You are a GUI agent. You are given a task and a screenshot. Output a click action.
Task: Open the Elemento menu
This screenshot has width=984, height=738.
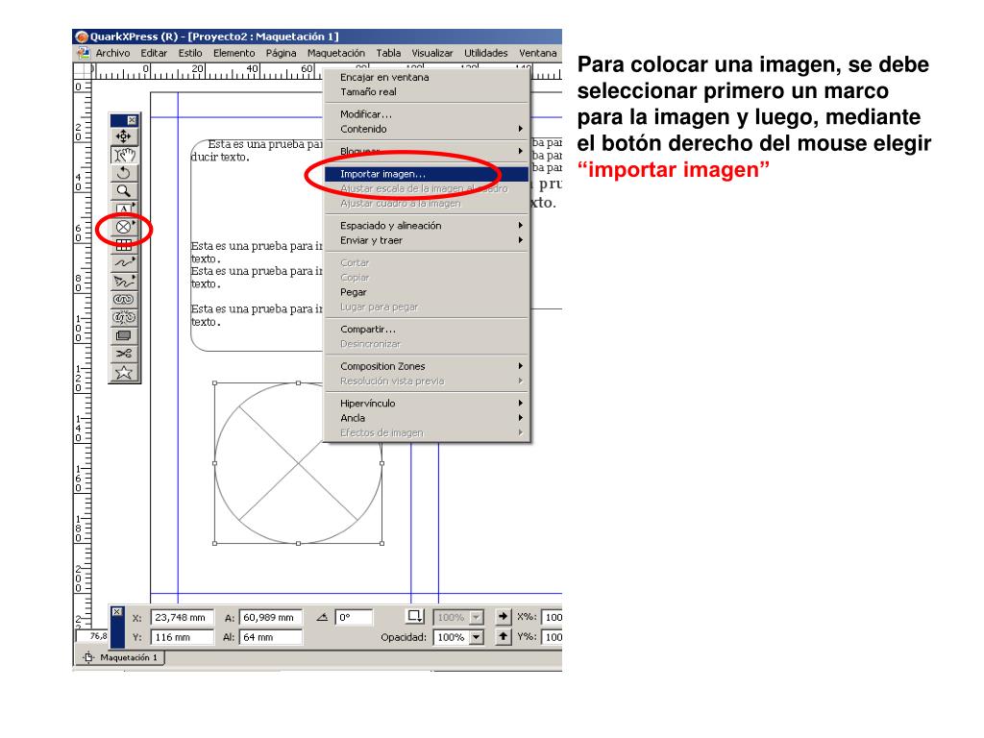234,54
